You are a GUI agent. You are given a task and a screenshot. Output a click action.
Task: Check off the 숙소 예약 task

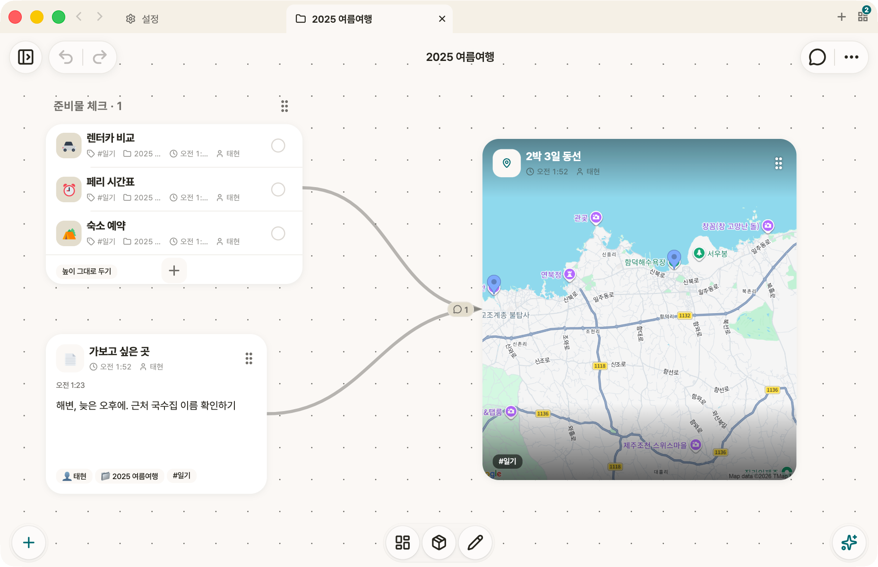click(x=278, y=233)
